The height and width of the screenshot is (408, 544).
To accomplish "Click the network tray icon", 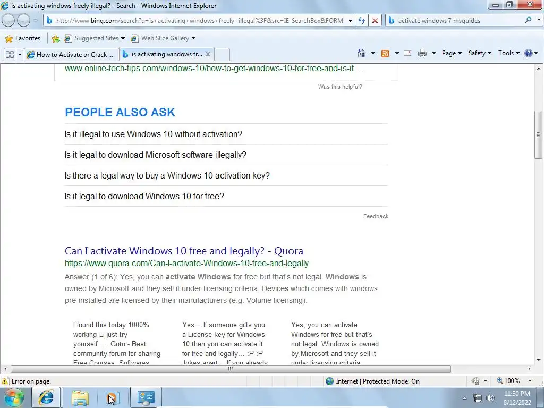I will (x=478, y=398).
